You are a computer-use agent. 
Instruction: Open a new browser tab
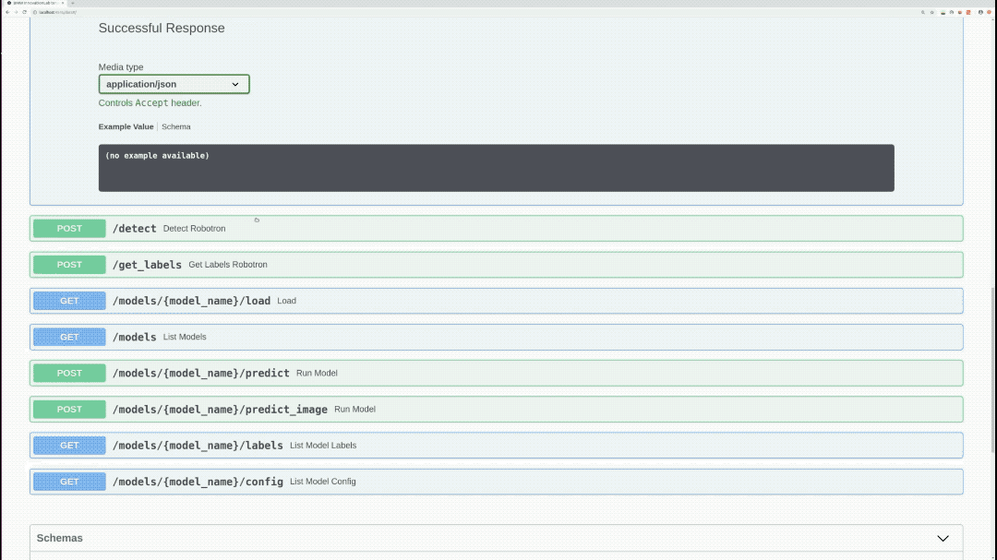tap(73, 3)
